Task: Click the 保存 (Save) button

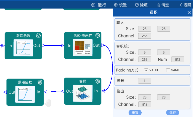Action: 172,112
